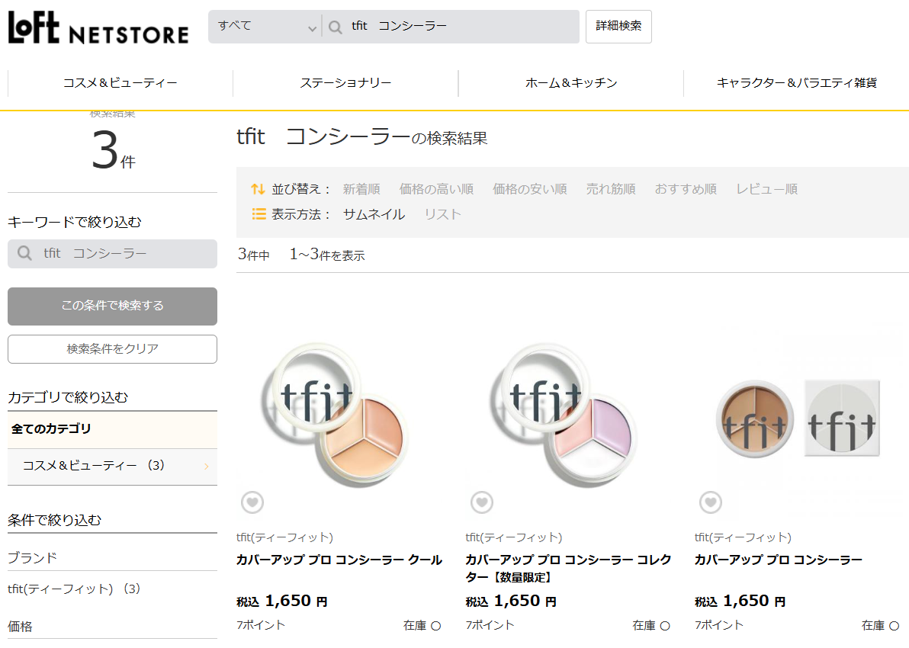Favorite the コレクター【数量限定】 concealer with heart
Viewport: 909px width, 648px height.
click(482, 502)
